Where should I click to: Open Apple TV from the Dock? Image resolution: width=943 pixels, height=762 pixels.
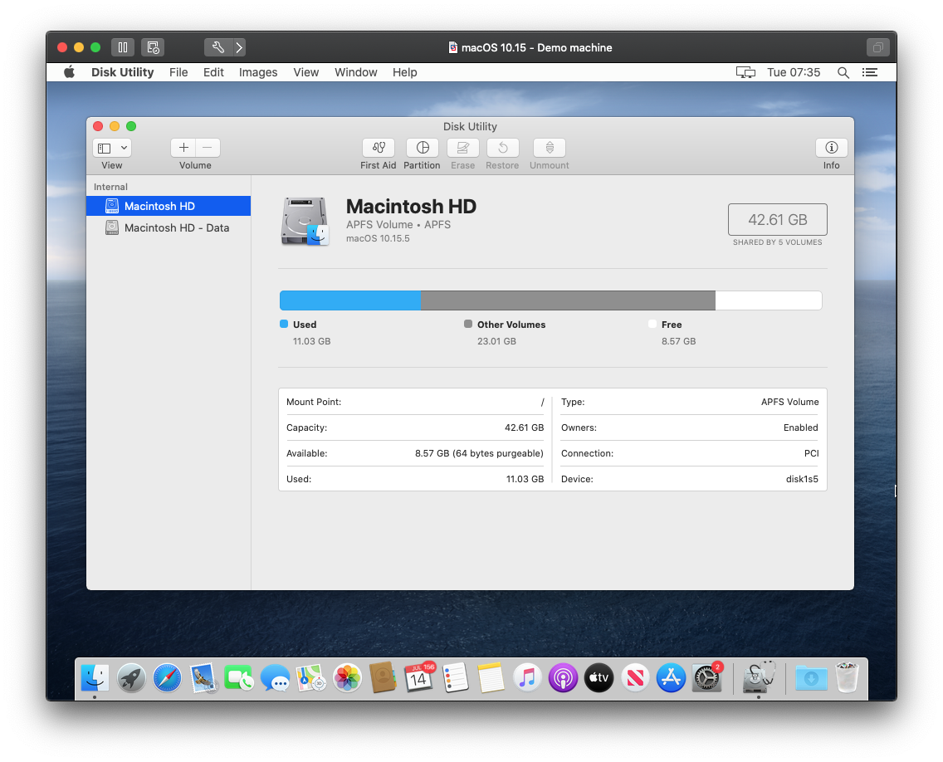tap(599, 678)
